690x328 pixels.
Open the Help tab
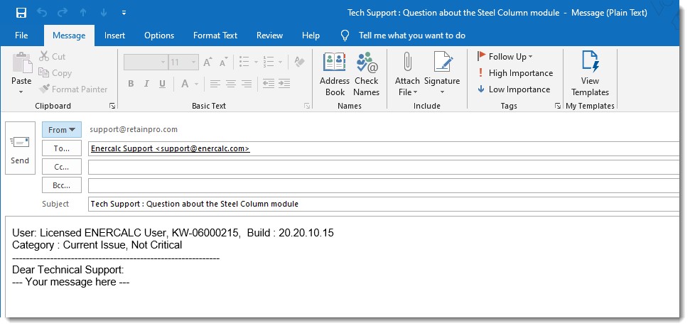311,35
